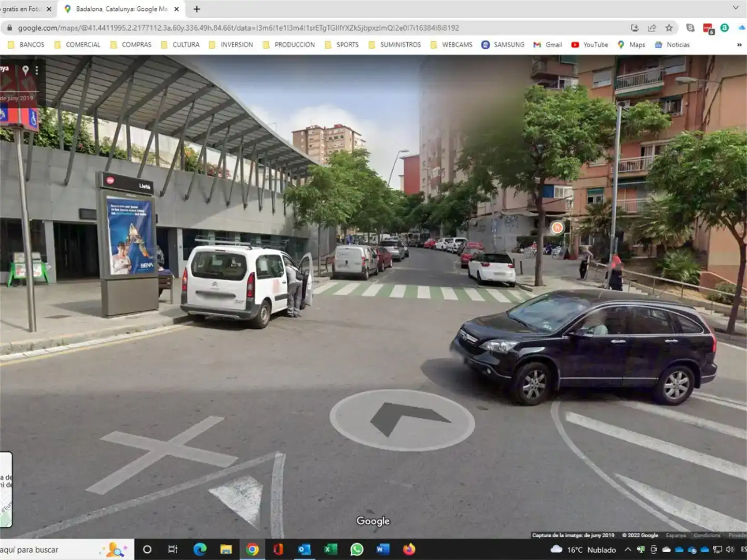
Task: Open the SUMINISTROS bookmark folder
Action: [395, 45]
